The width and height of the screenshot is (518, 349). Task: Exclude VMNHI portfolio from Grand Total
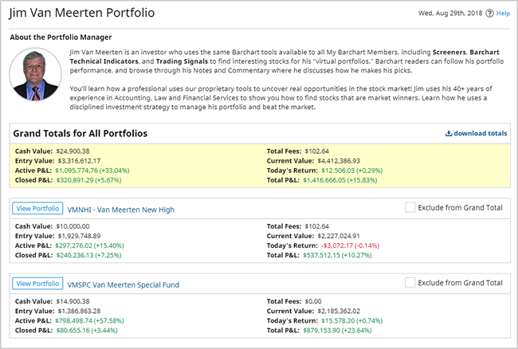[x=410, y=207]
